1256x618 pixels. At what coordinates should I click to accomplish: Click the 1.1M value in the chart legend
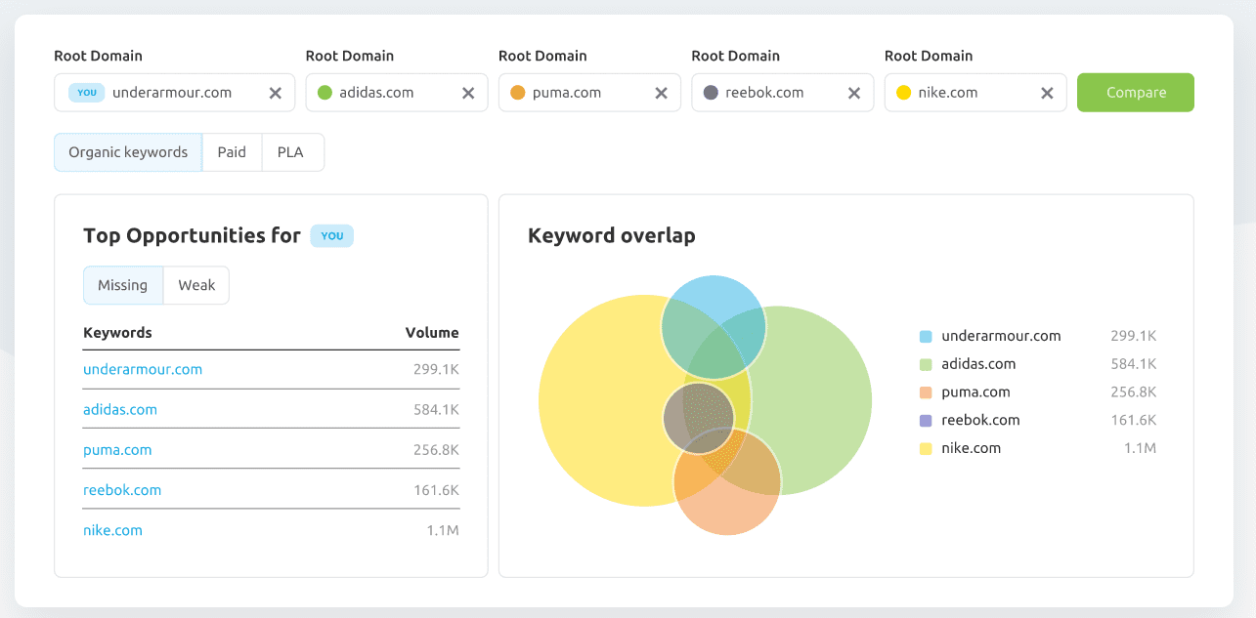1141,448
